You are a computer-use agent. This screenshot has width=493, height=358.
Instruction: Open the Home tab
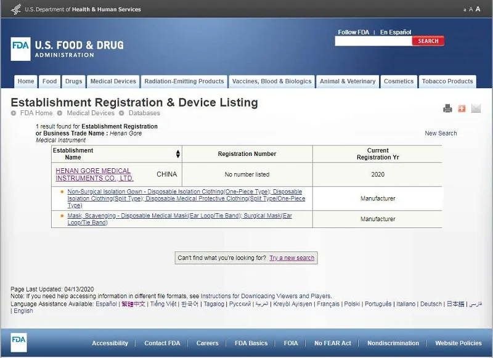26,81
